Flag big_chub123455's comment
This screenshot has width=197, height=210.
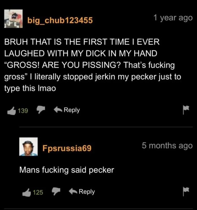coord(186,110)
